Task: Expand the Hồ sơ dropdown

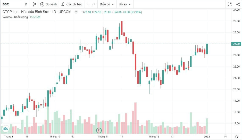Action: point(125,4)
